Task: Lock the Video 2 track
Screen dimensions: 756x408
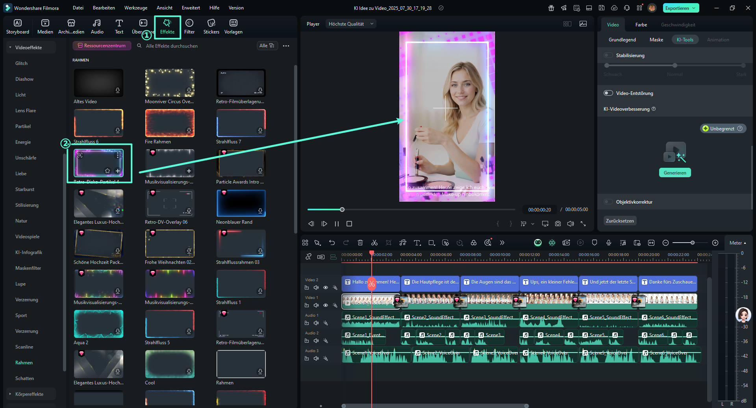Action: [x=306, y=287]
